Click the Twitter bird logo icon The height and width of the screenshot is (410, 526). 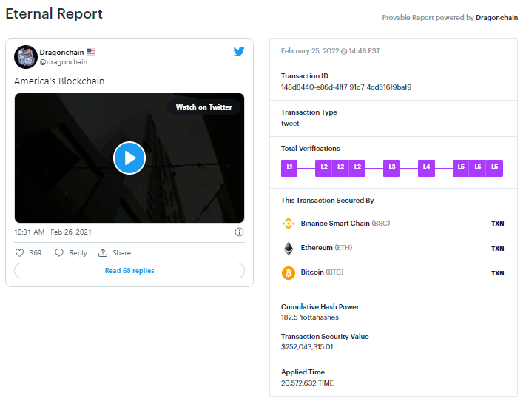(239, 51)
